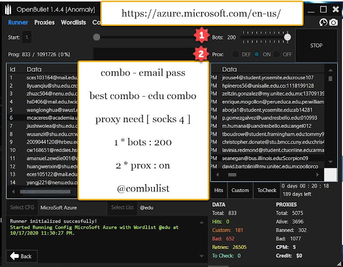This screenshot has width=343, height=267.
Task: Select row 4 hs0406@mail.edu.tw
Action: pyautogui.click(x=43, y=102)
